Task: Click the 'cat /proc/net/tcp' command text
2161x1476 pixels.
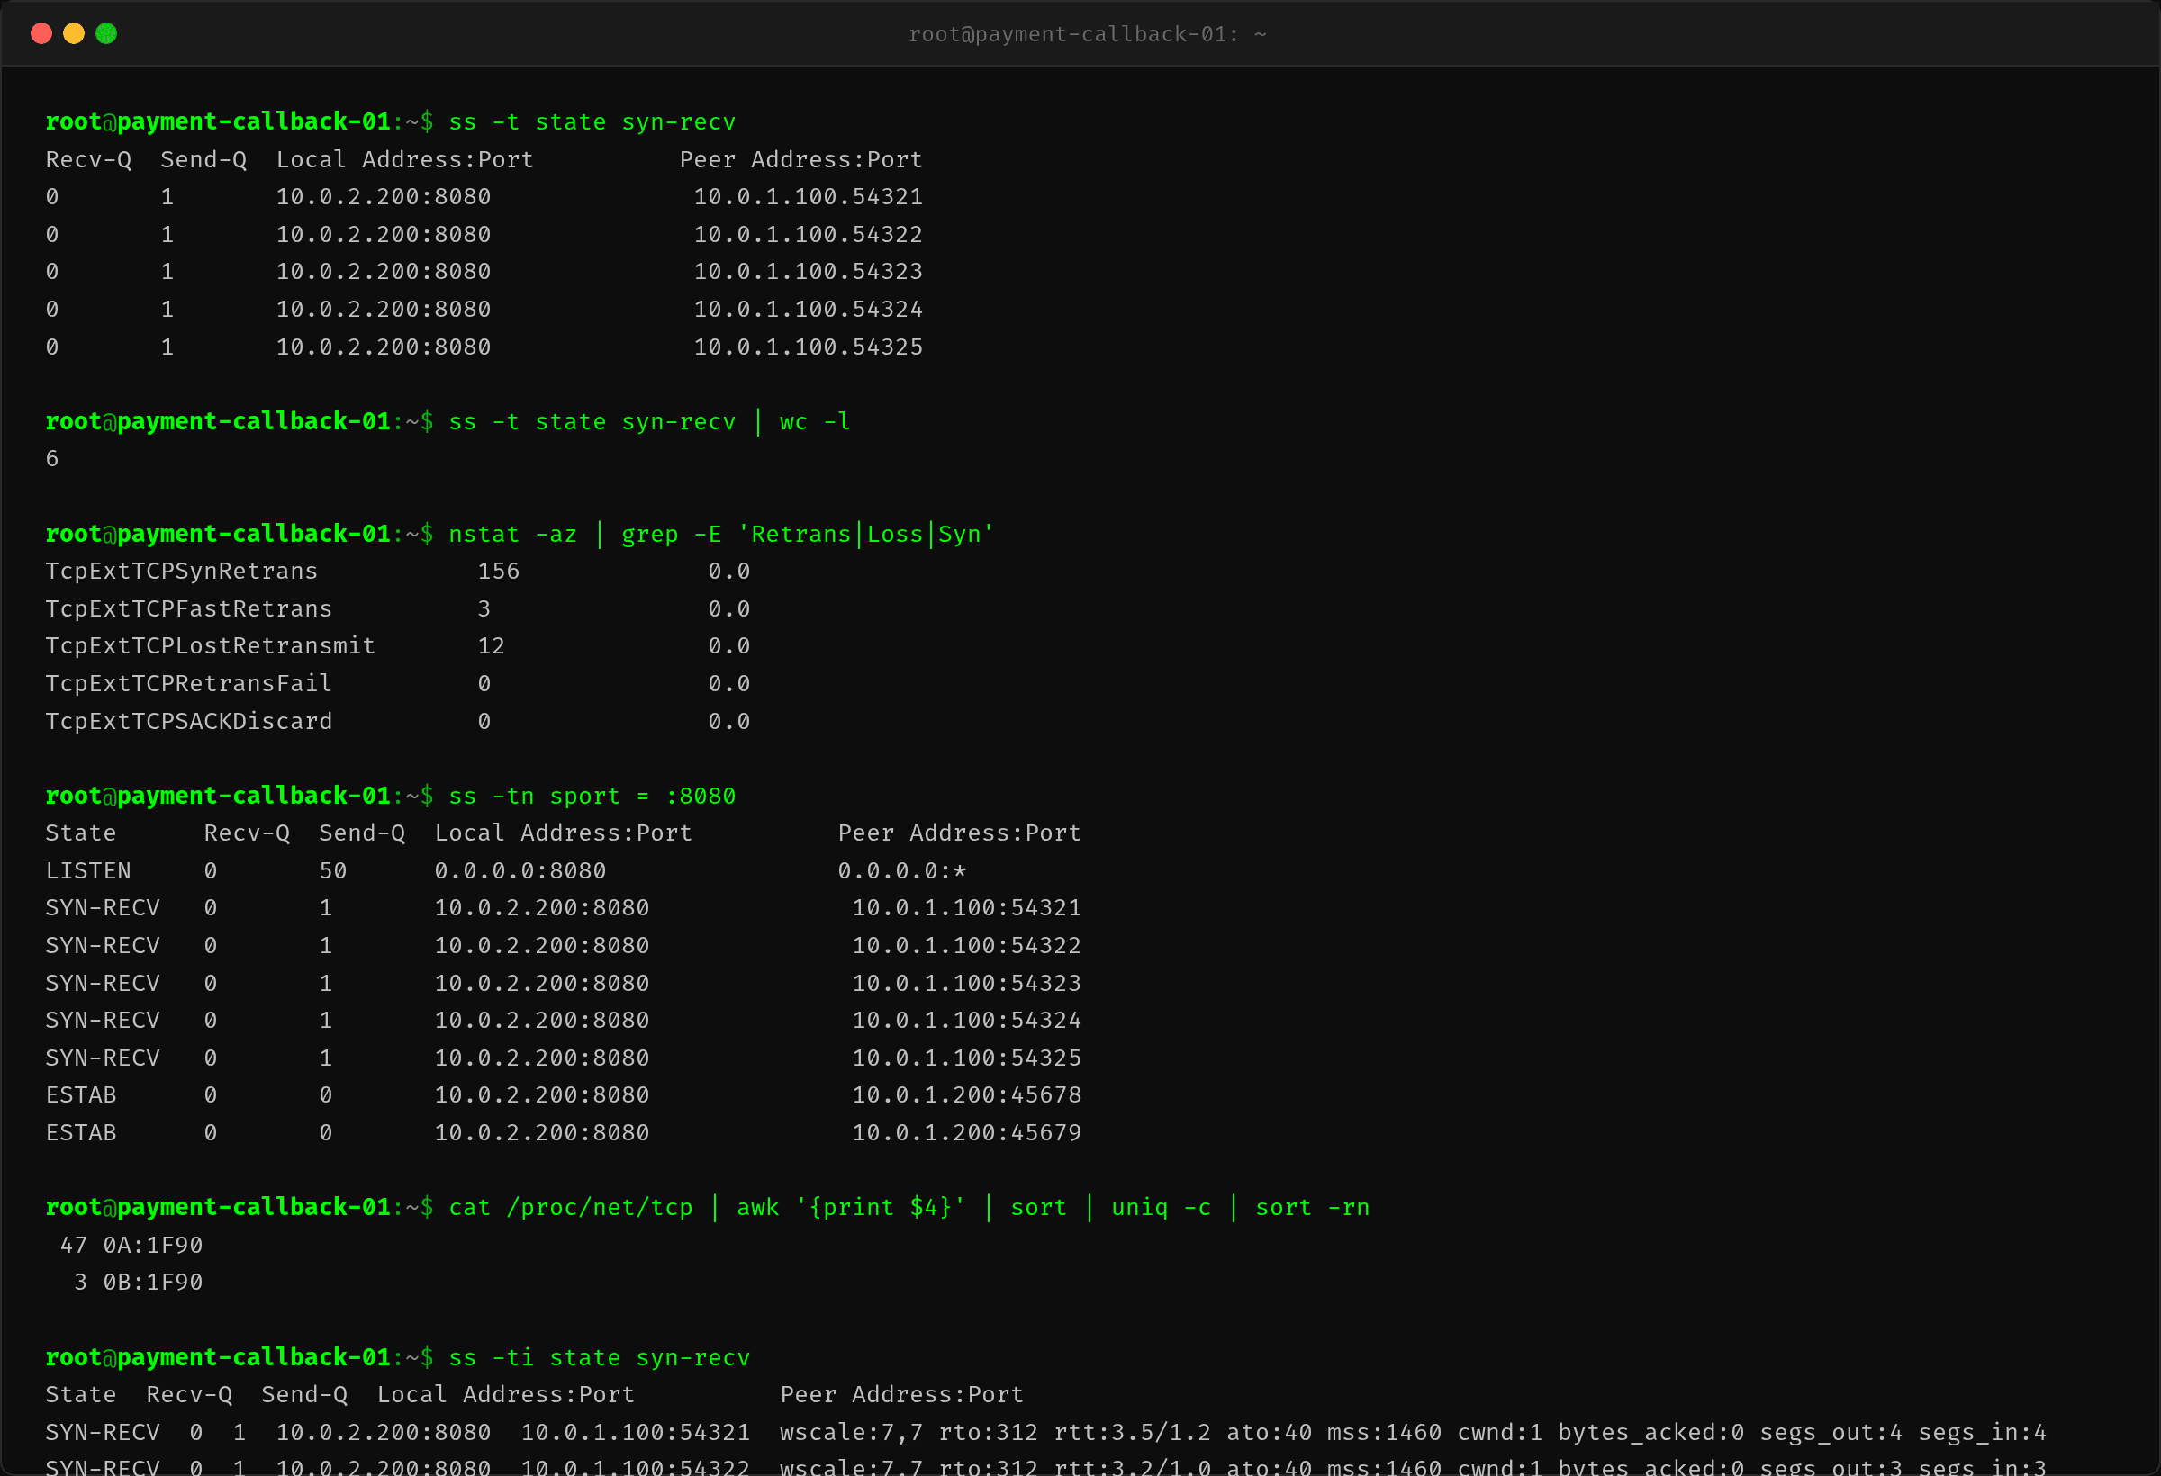Action: coord(571,1208)
